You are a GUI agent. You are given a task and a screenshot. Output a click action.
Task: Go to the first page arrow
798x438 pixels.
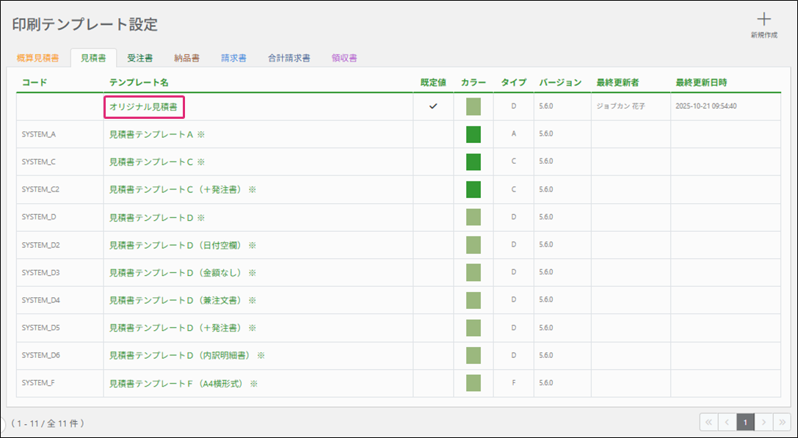(708, 422)
